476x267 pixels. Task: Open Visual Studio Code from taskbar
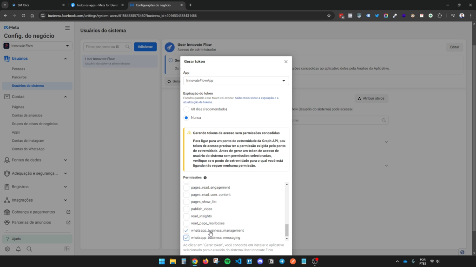(x=238, y=261)
